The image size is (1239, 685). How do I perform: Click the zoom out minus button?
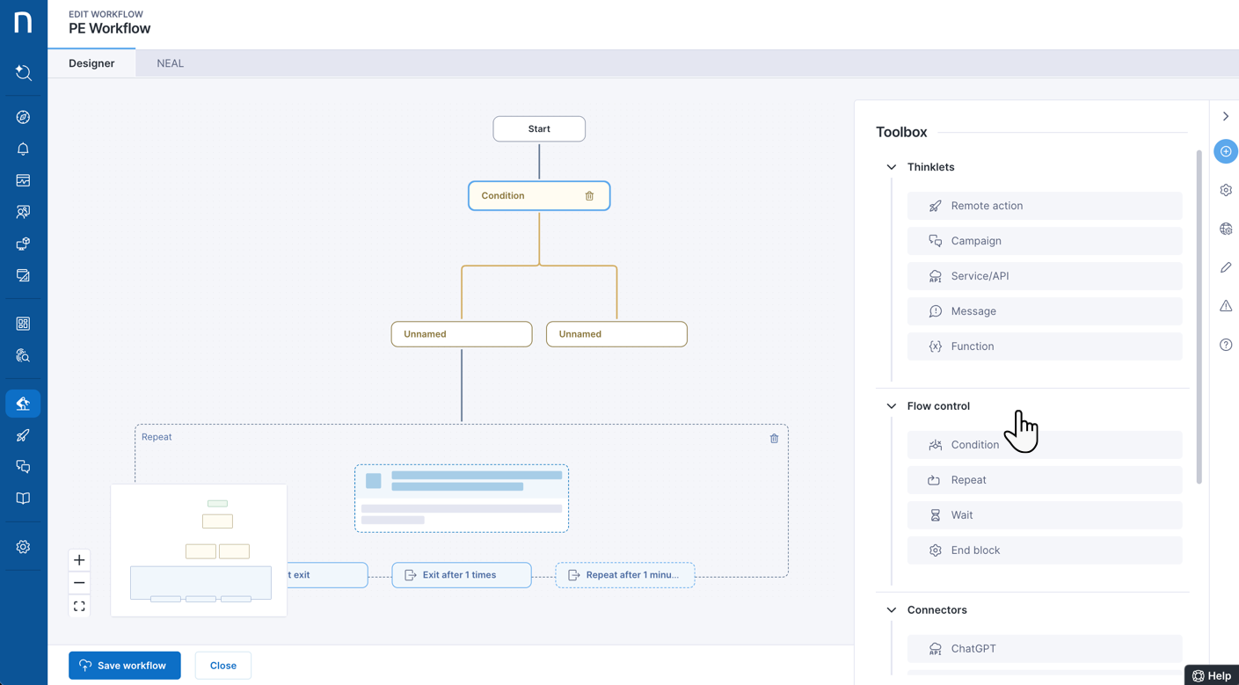click(x=79, y=583)
